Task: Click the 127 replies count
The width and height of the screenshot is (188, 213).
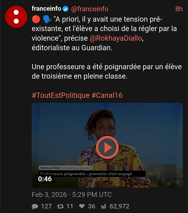Action: pos(46,206)
